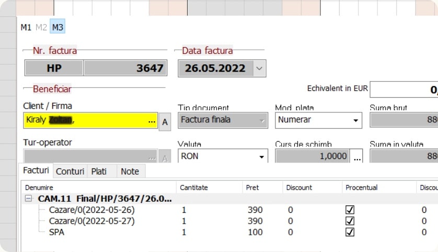Expand the Valuta RON dropdown
The height and width of the screenshot is (252, 438).
point(261,157)
